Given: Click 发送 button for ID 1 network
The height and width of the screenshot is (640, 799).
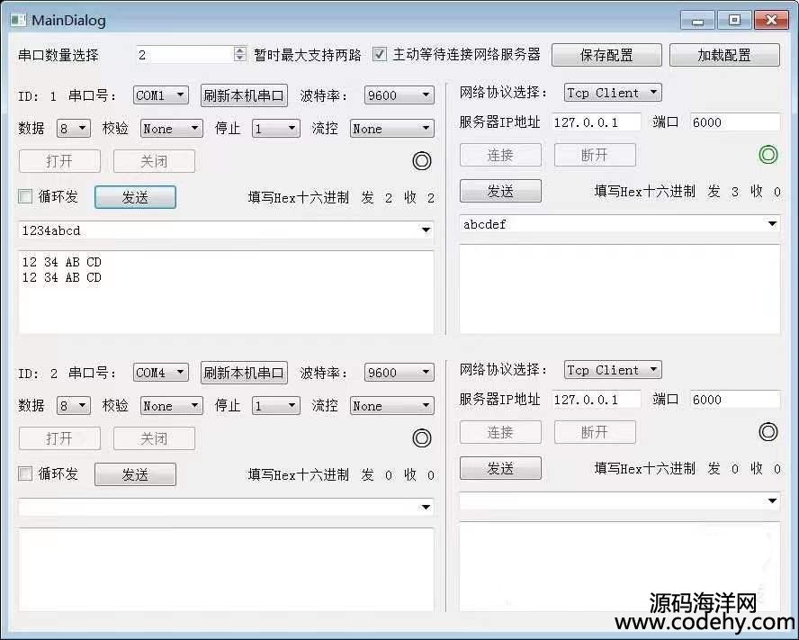Looking at the screenshot, I should pyautogui.click(x=500, y=191).
